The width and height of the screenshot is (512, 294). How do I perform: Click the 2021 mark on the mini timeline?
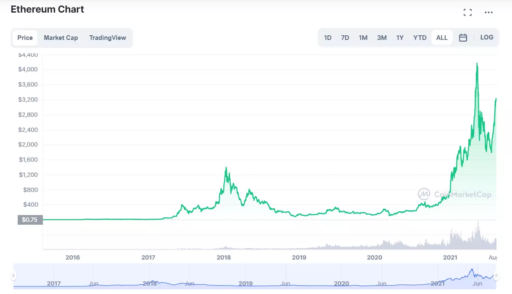[438, 283]
